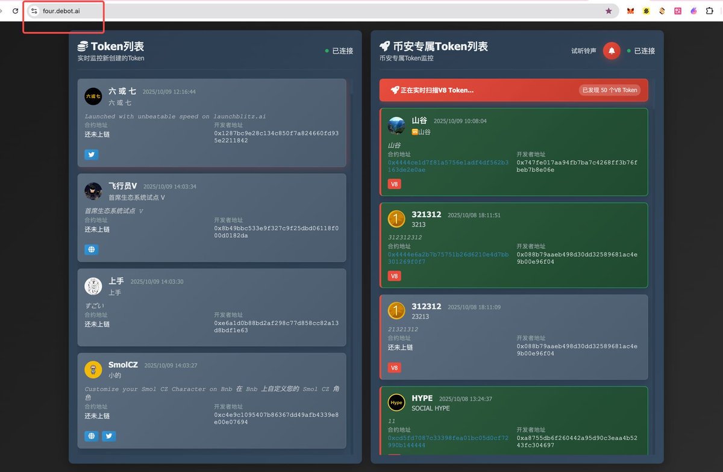The height and width of the screenshot is (472, 723).
Task: Select the HYPE card title
Action: [x=422, y=398]
